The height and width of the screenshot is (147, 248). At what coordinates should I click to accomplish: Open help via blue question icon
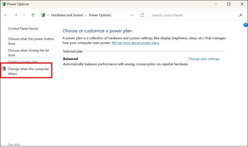click(x=246, y=25)
